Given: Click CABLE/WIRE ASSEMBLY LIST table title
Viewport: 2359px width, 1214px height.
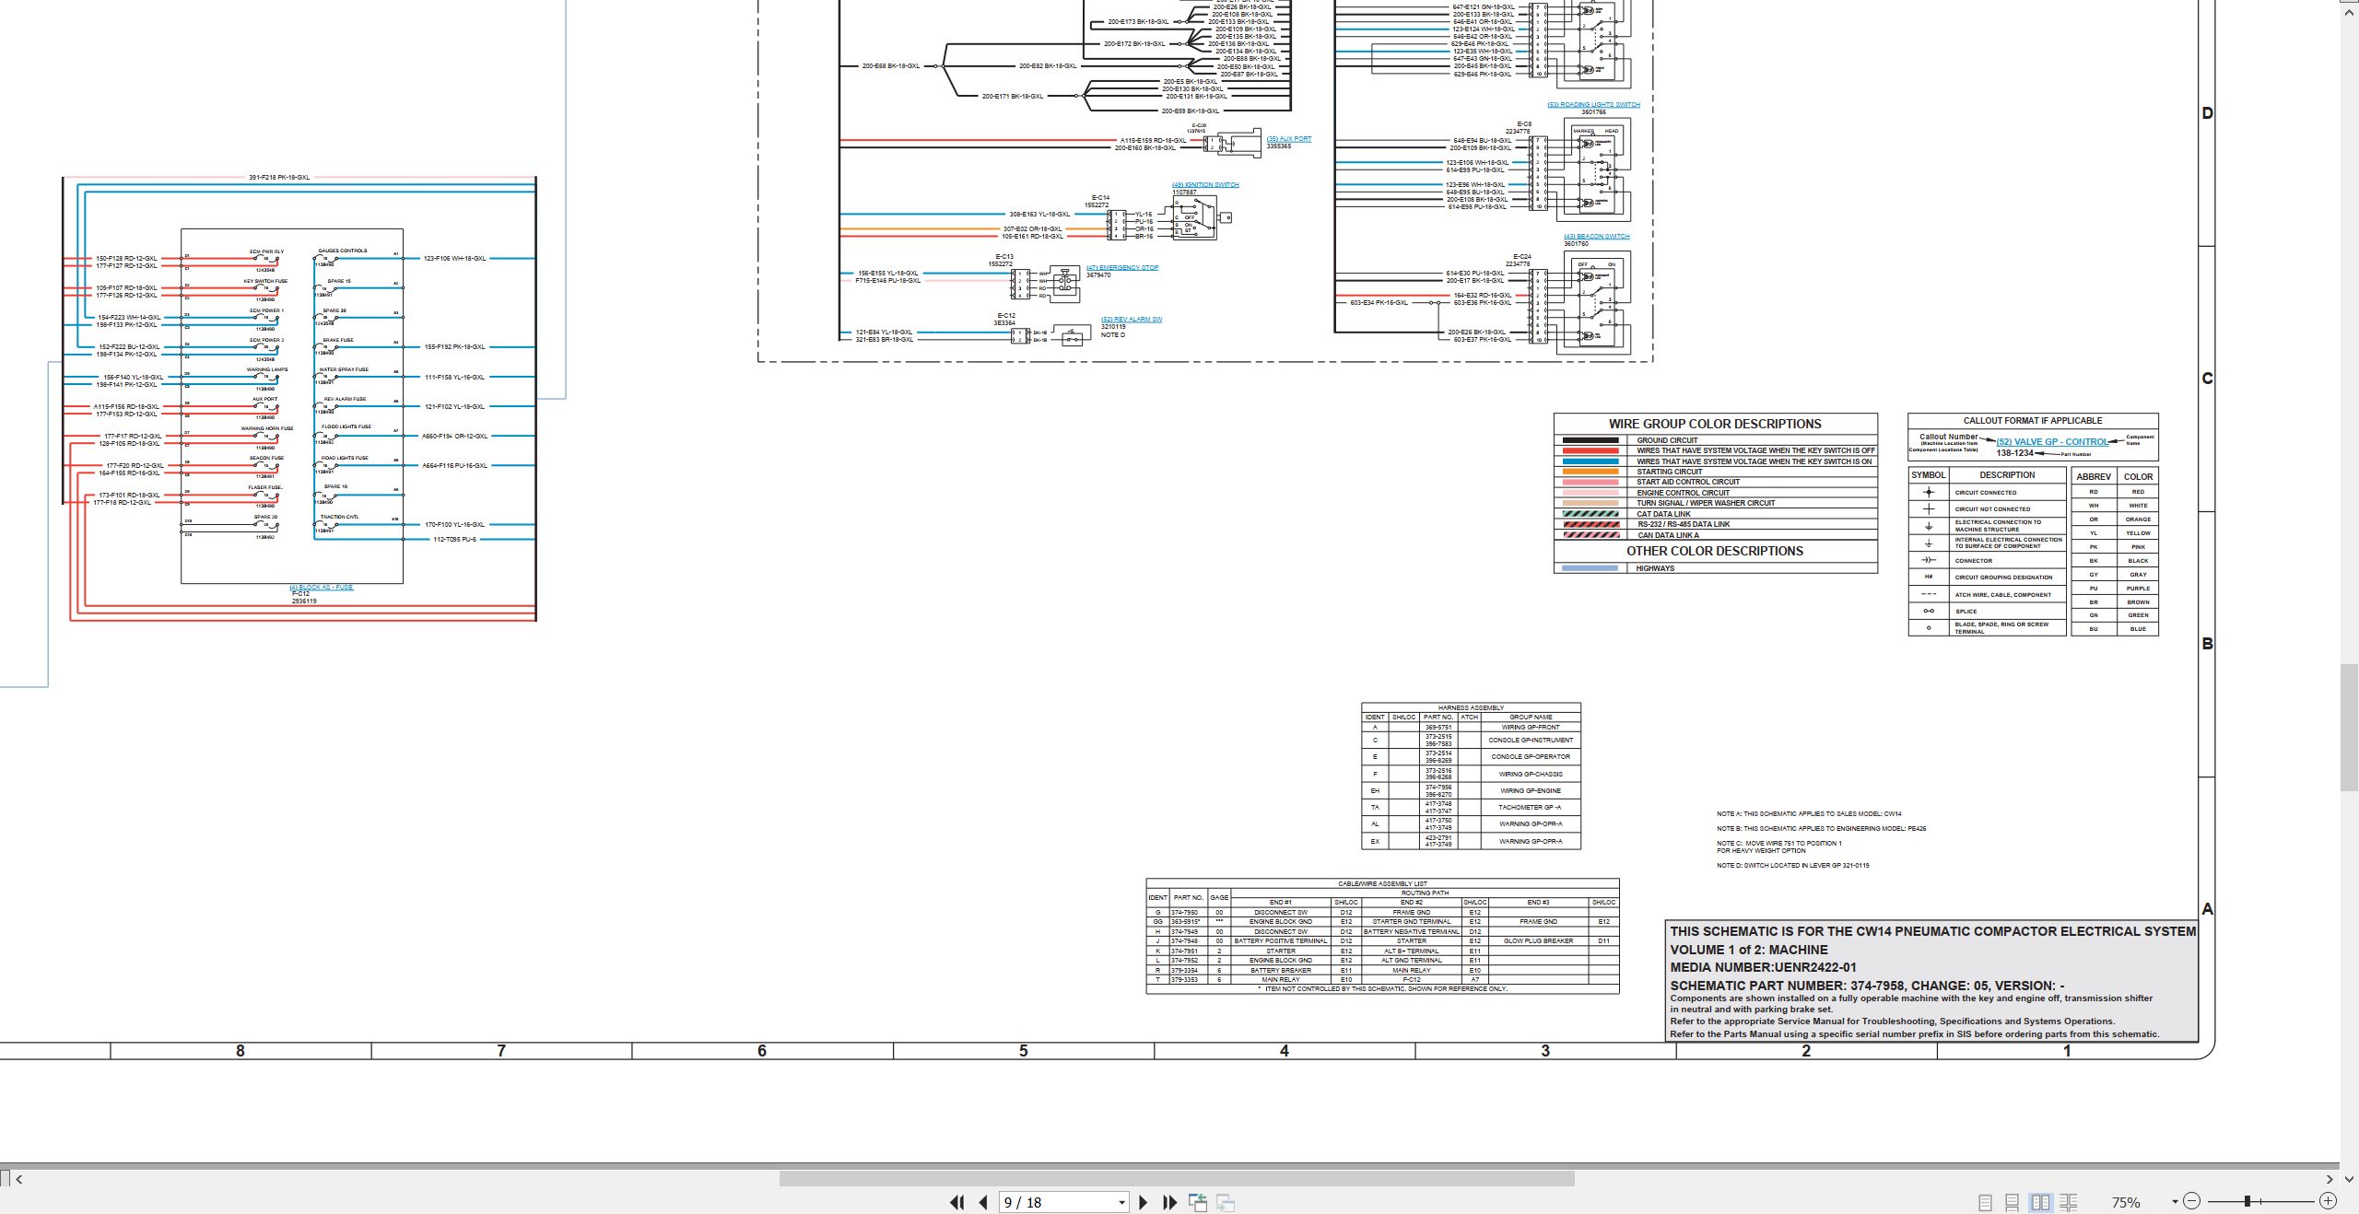Looking at the screenshot, I should coord(1382,884).
